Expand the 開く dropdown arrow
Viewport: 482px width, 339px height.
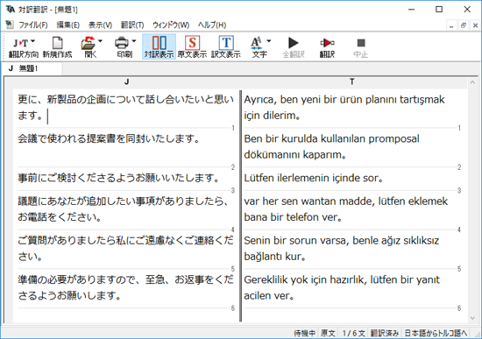pos(100,41)
